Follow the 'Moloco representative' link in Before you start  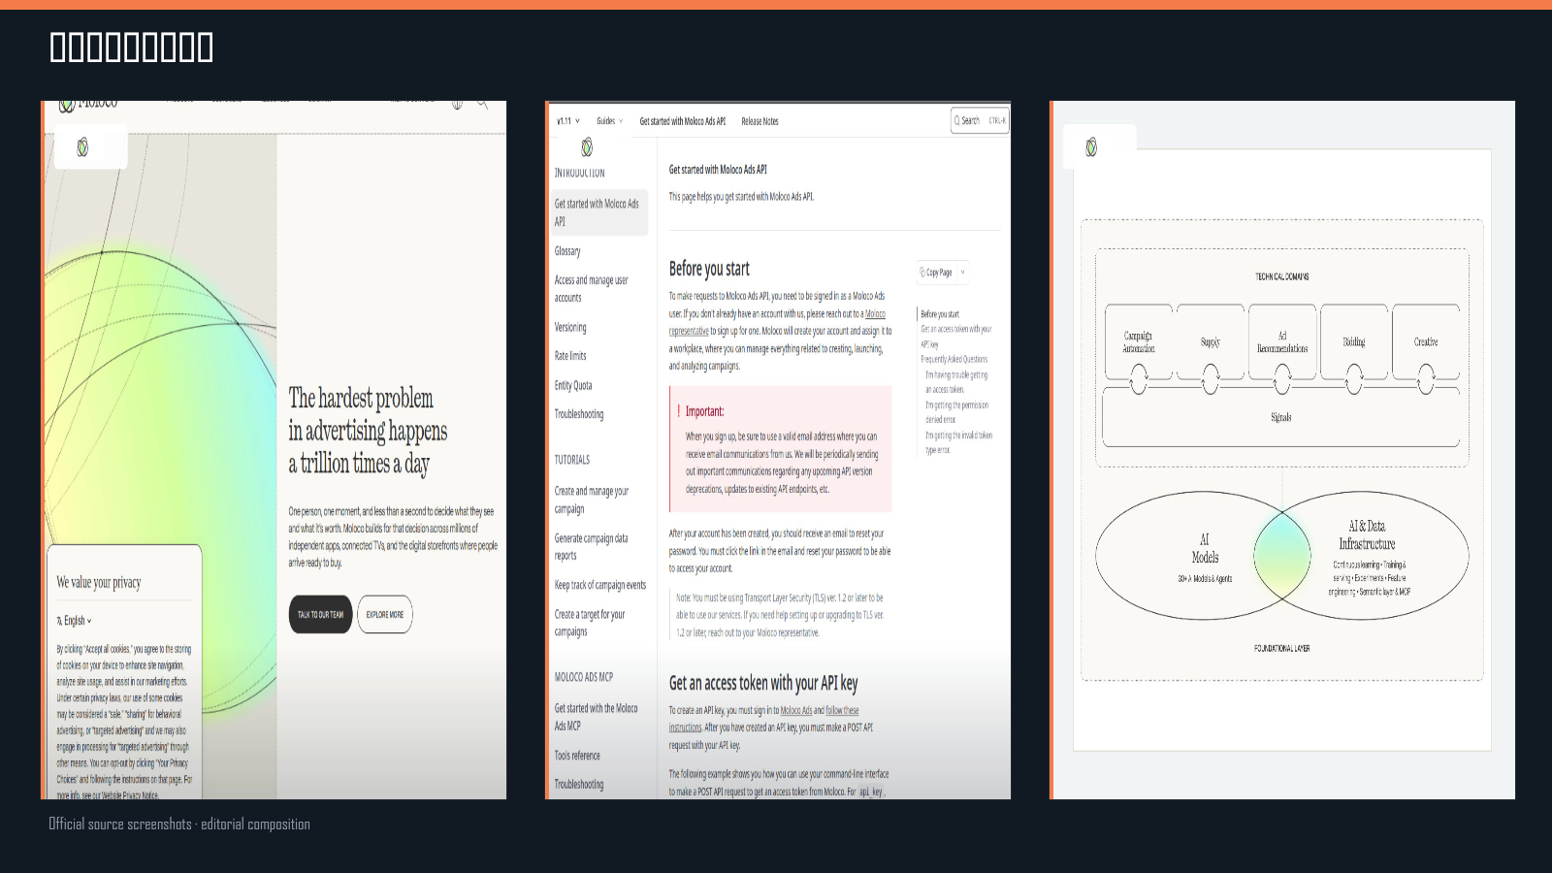(x=777, y=322)
